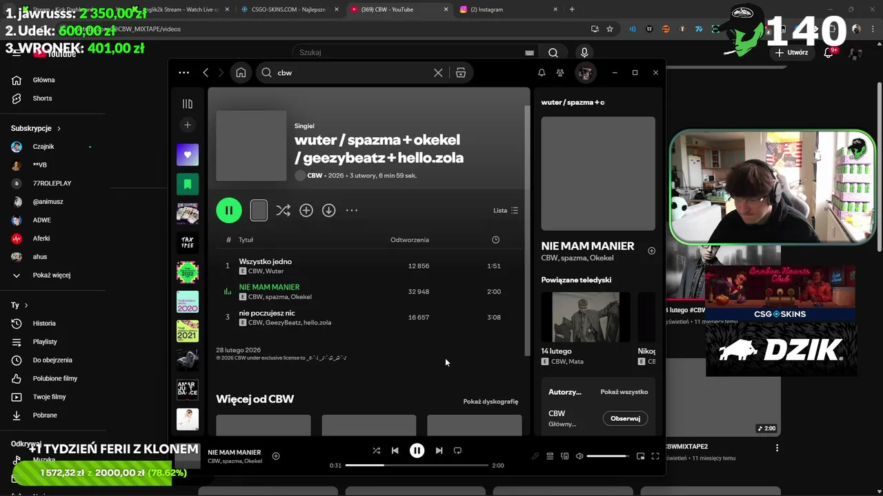The height and width of the screenshot is (496, 883).
Task: Click the YouTube search box Szukaj
Action: click(416, 52)
